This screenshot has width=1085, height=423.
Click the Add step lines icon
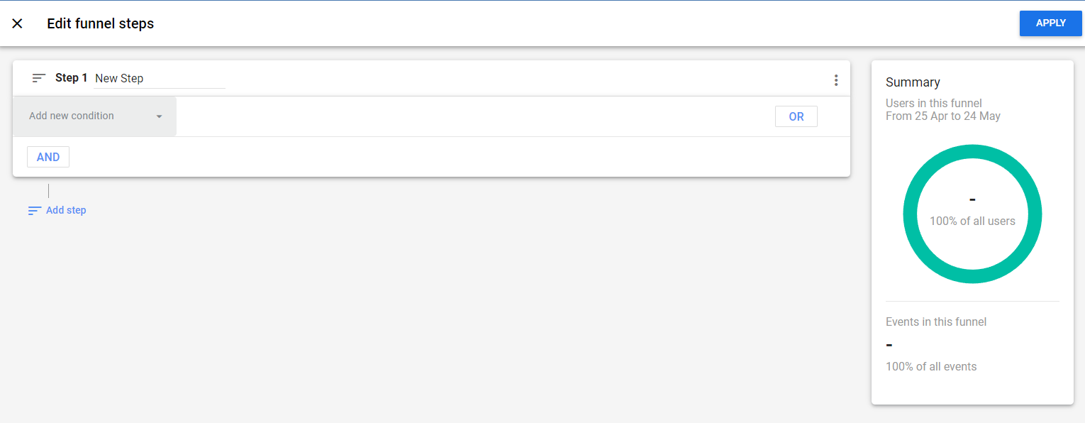[x=34, y=211]
